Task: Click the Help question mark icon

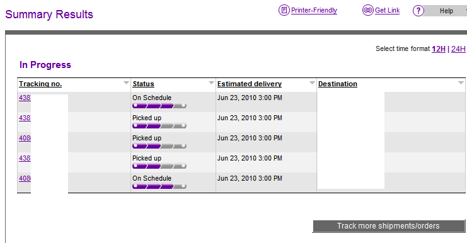Action: [x=418, y=11]
